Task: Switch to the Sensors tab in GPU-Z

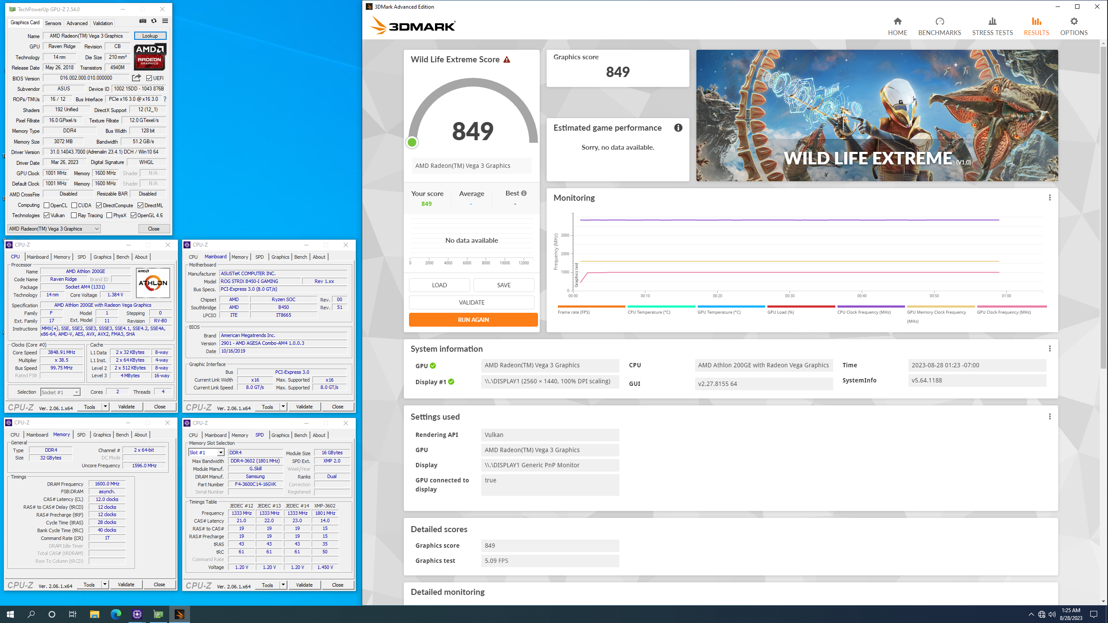Action: coord(53,23)
